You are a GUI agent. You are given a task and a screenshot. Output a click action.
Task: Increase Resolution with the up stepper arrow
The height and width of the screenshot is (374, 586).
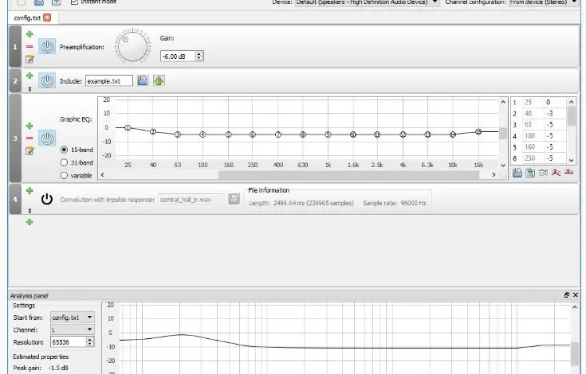tap(90, 339)
